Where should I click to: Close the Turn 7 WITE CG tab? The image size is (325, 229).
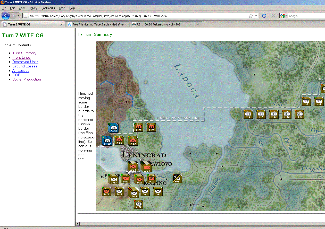pyautogui.click(x=61, y=24)
